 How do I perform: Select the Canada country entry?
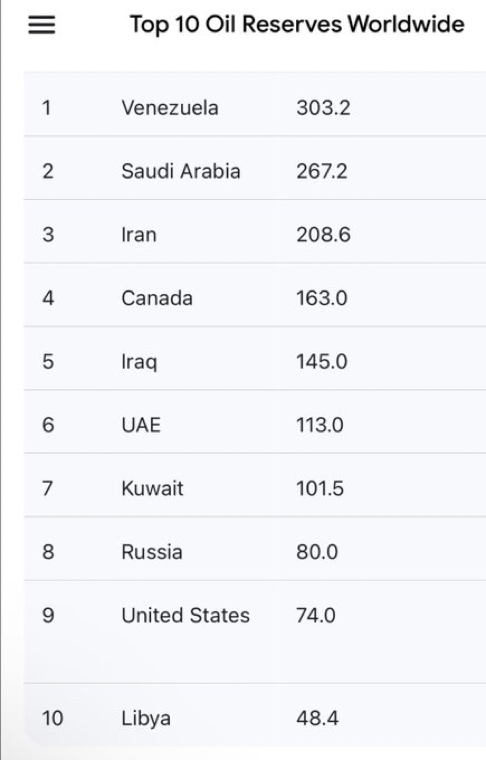[157, 298]
